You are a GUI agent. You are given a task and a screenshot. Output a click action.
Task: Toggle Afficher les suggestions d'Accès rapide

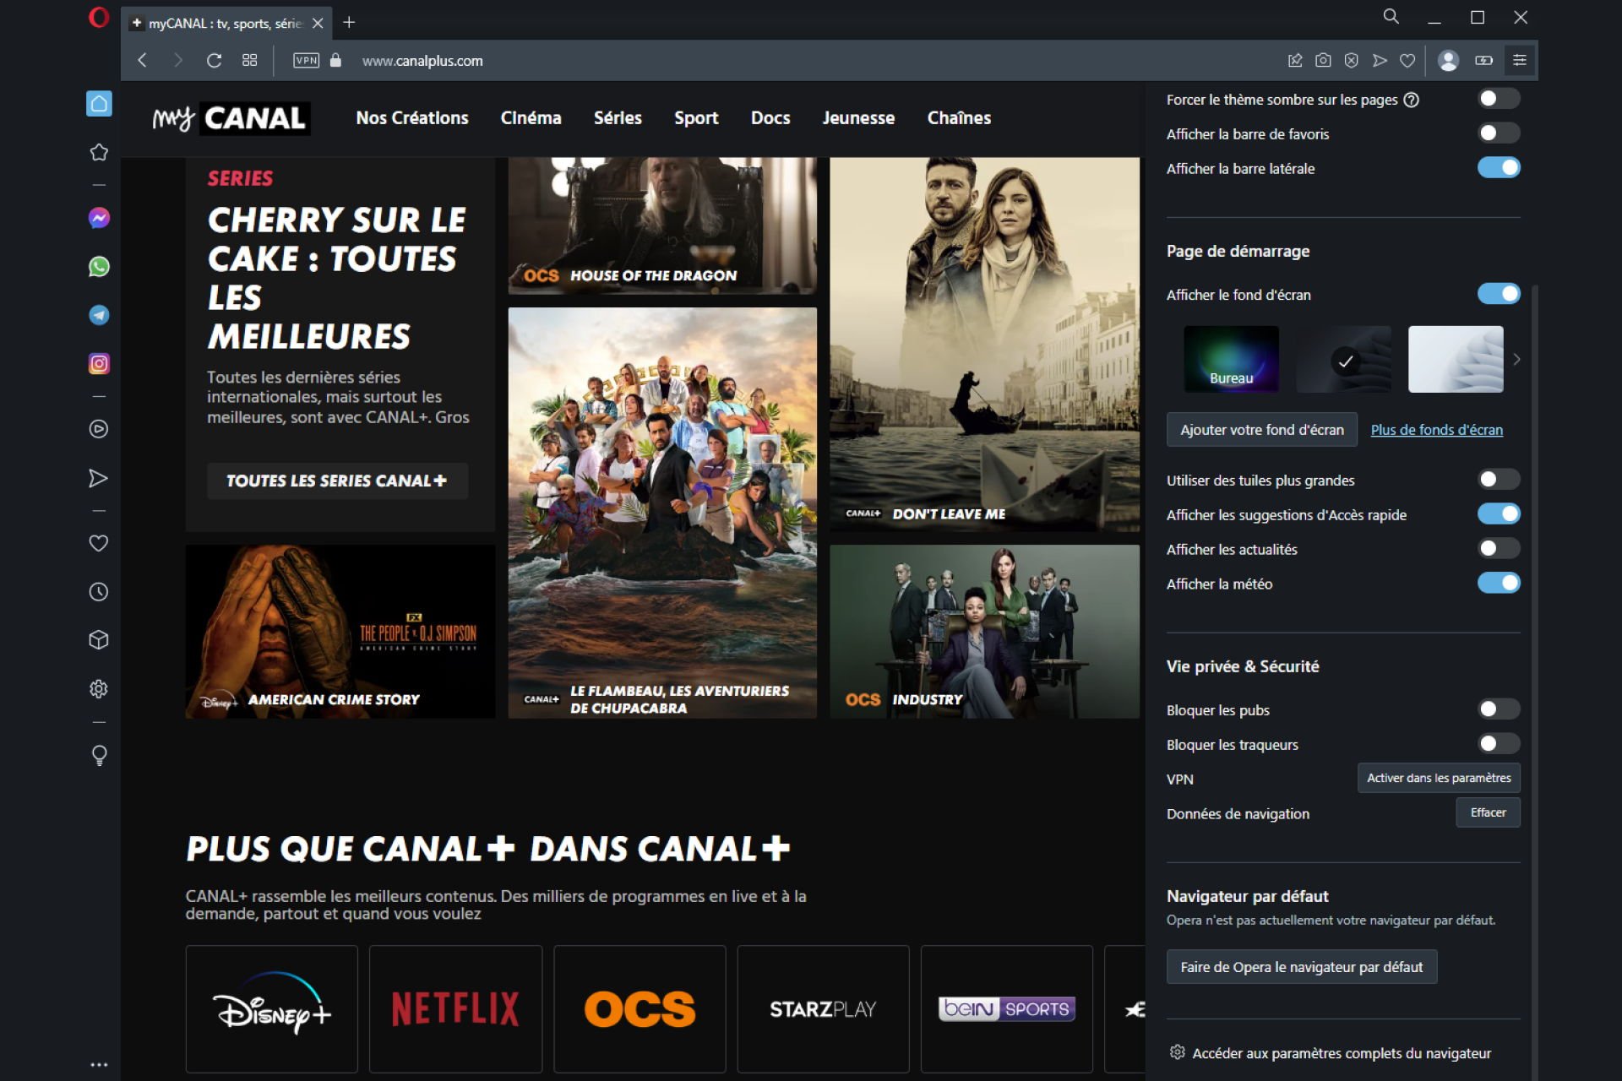1499,514
